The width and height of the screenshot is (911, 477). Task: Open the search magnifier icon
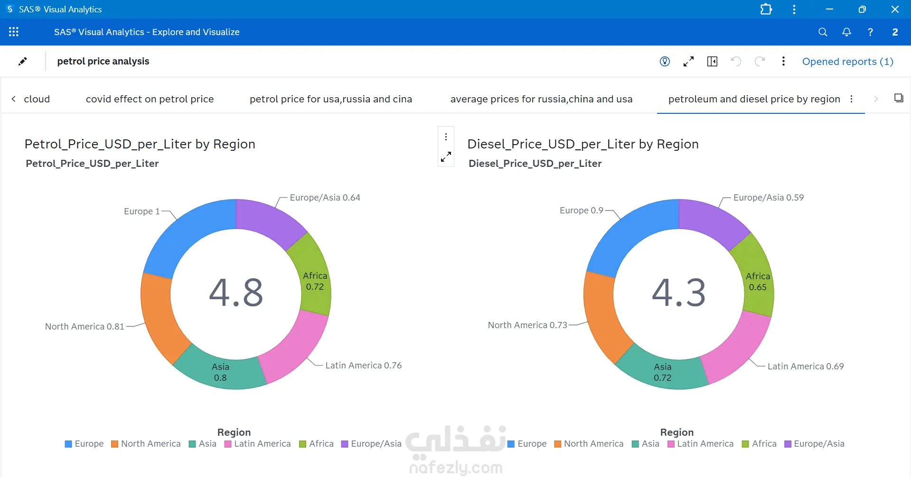click(823, 32)
